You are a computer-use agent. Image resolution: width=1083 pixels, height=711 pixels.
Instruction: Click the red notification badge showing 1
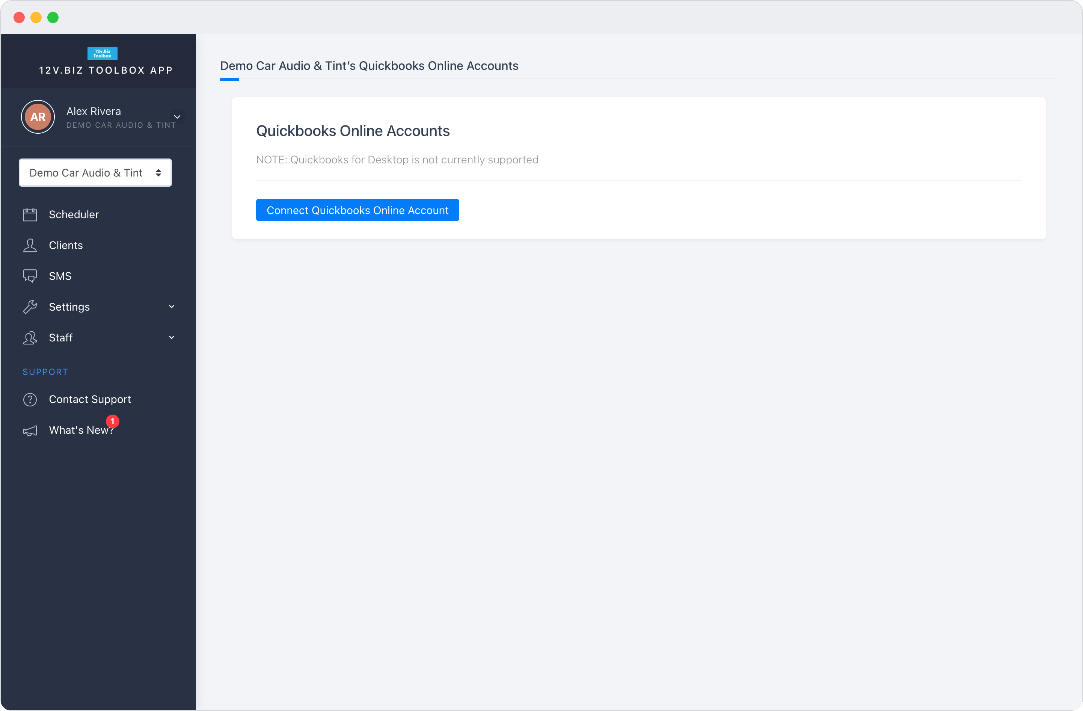coord(112,421)
